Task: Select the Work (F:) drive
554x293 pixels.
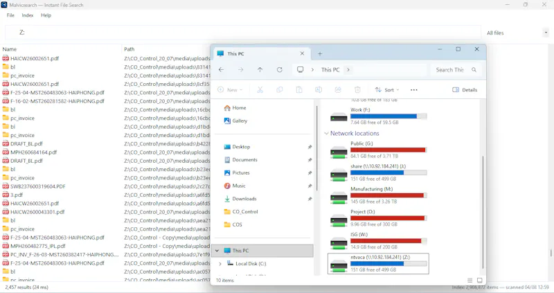Action: [378, 116]
